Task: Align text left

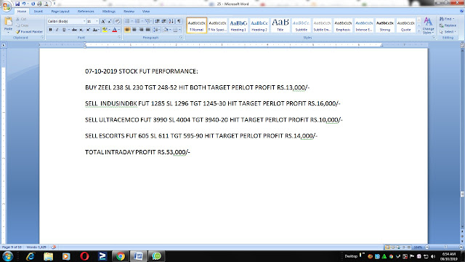Action: 128,30
